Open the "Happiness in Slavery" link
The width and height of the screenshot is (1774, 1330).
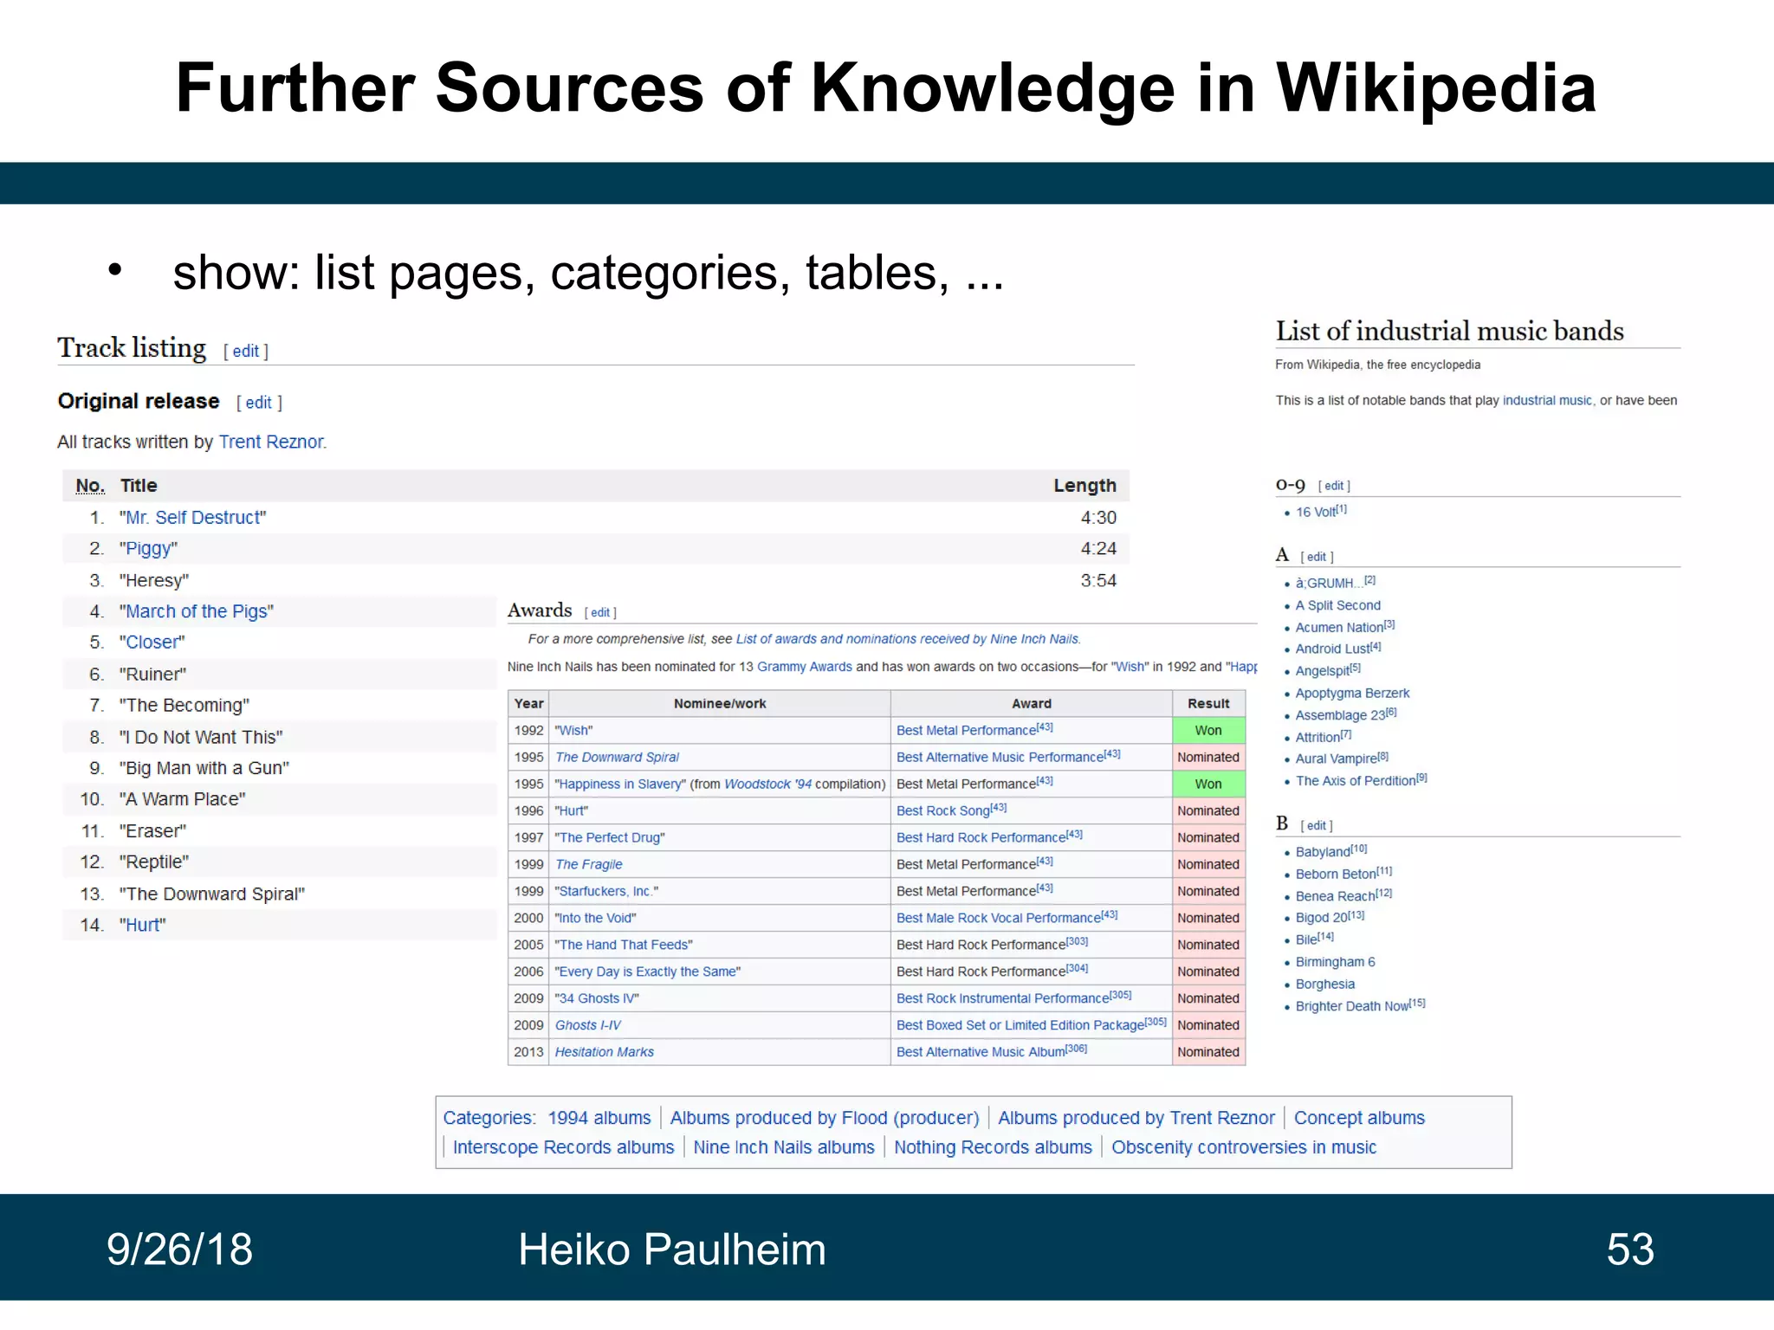[x=618, y=784]
